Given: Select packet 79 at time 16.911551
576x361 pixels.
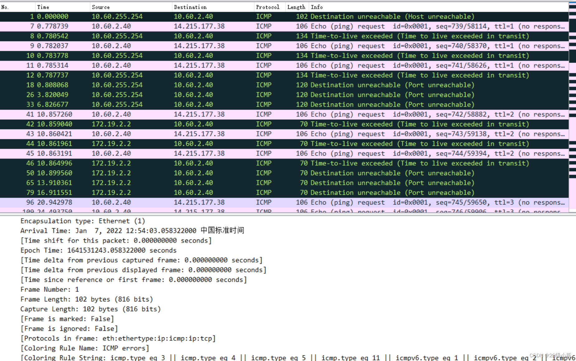Looking at the screenshot, I should point(284,193).
